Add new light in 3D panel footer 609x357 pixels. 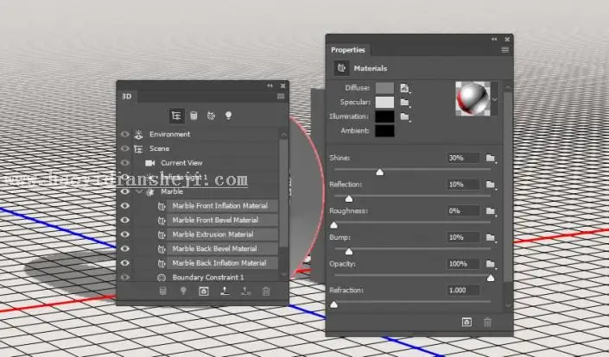(183, 291)
